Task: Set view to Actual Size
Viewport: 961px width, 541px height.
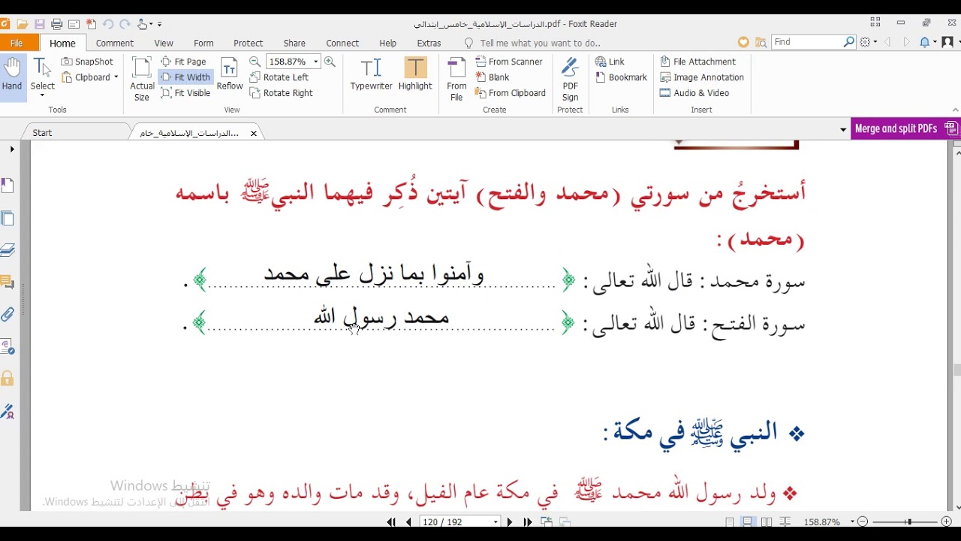Action: (142, 78)
